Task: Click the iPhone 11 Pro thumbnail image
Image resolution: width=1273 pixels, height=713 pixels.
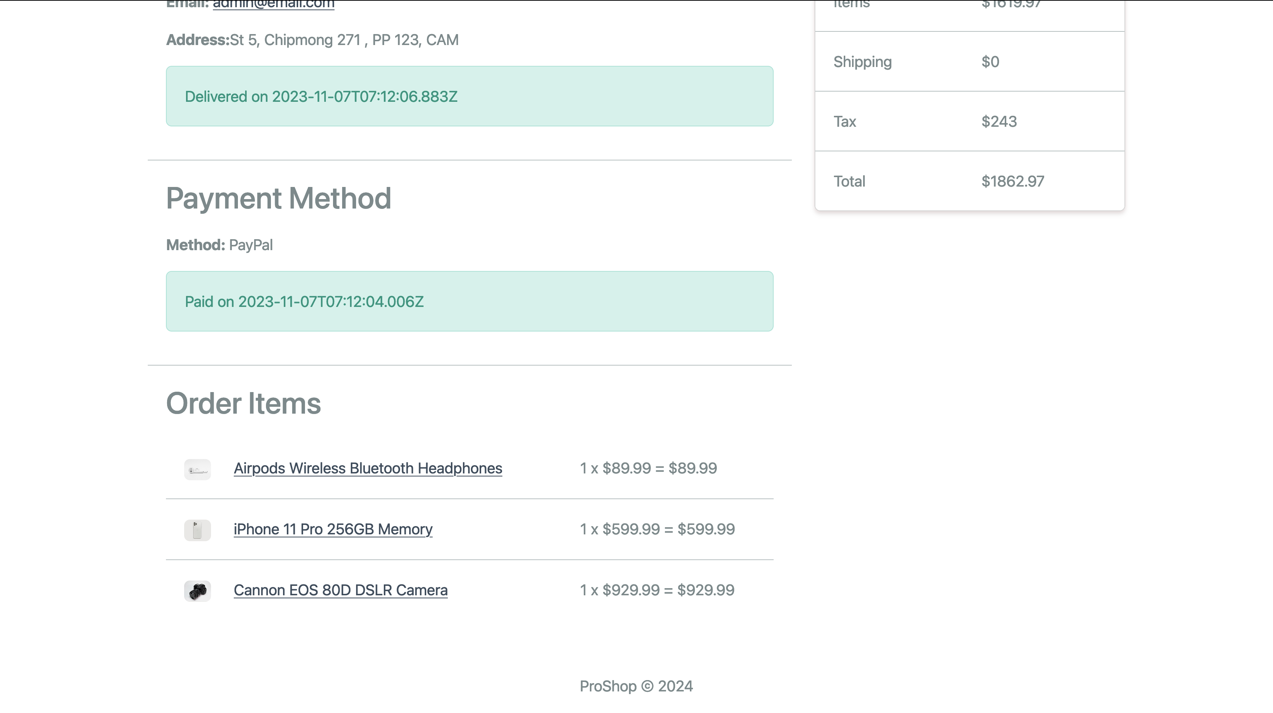Action: (197, 530)
